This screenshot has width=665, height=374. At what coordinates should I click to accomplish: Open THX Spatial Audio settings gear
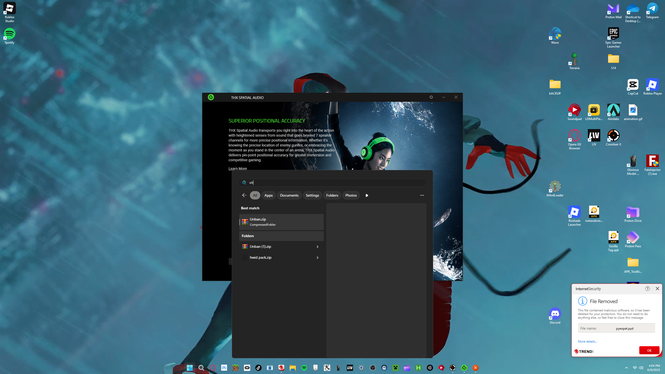coord(431,97)
